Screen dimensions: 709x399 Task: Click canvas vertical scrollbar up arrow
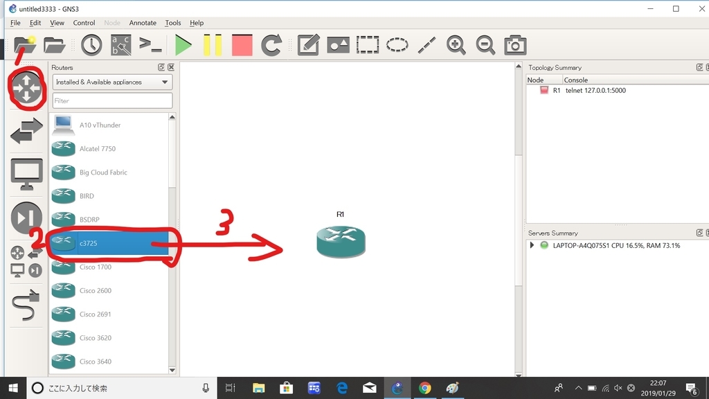(x=518, y=66)
